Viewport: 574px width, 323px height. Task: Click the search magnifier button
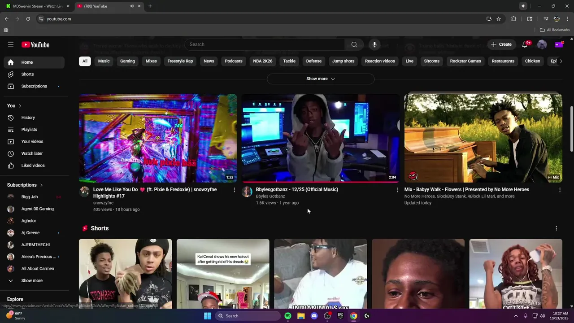354,44
